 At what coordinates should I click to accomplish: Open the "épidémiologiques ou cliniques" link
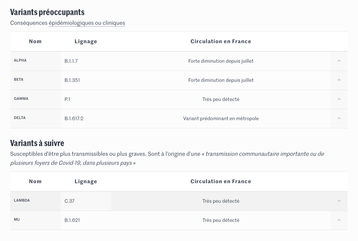[x=87, y=23]
